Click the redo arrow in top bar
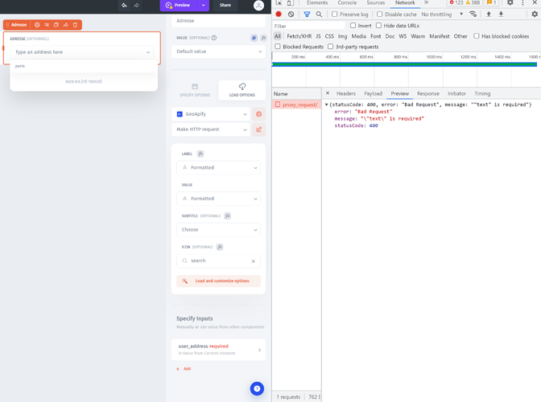Screen dimensions: 541x402 coord(137,5)
